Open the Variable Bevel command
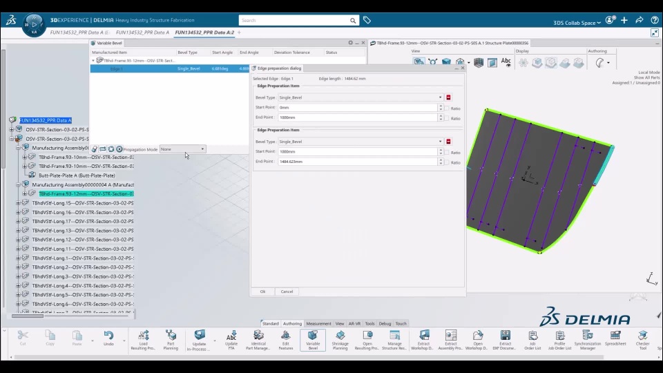663x373 pixels. pyautogui.click(x=312, y=340)
